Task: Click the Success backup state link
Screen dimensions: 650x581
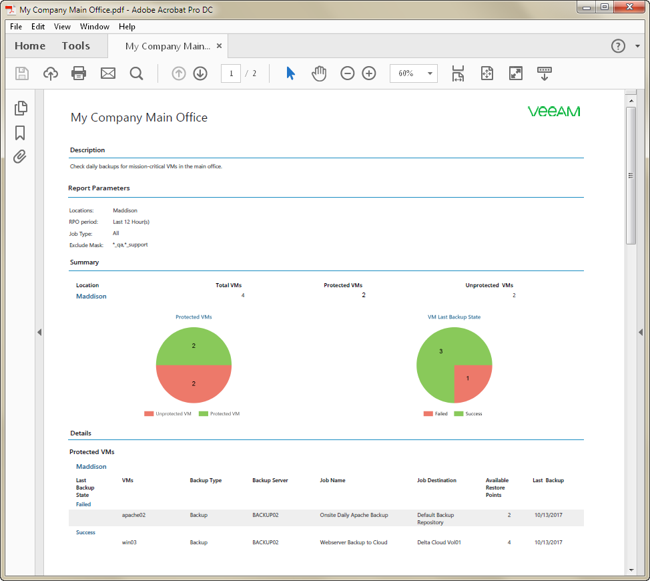Action: pos(85,532)
